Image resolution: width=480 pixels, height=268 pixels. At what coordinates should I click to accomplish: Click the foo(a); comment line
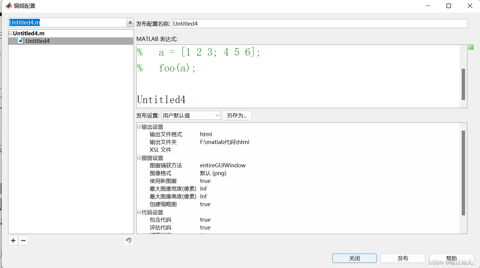(x=166, y=68)
